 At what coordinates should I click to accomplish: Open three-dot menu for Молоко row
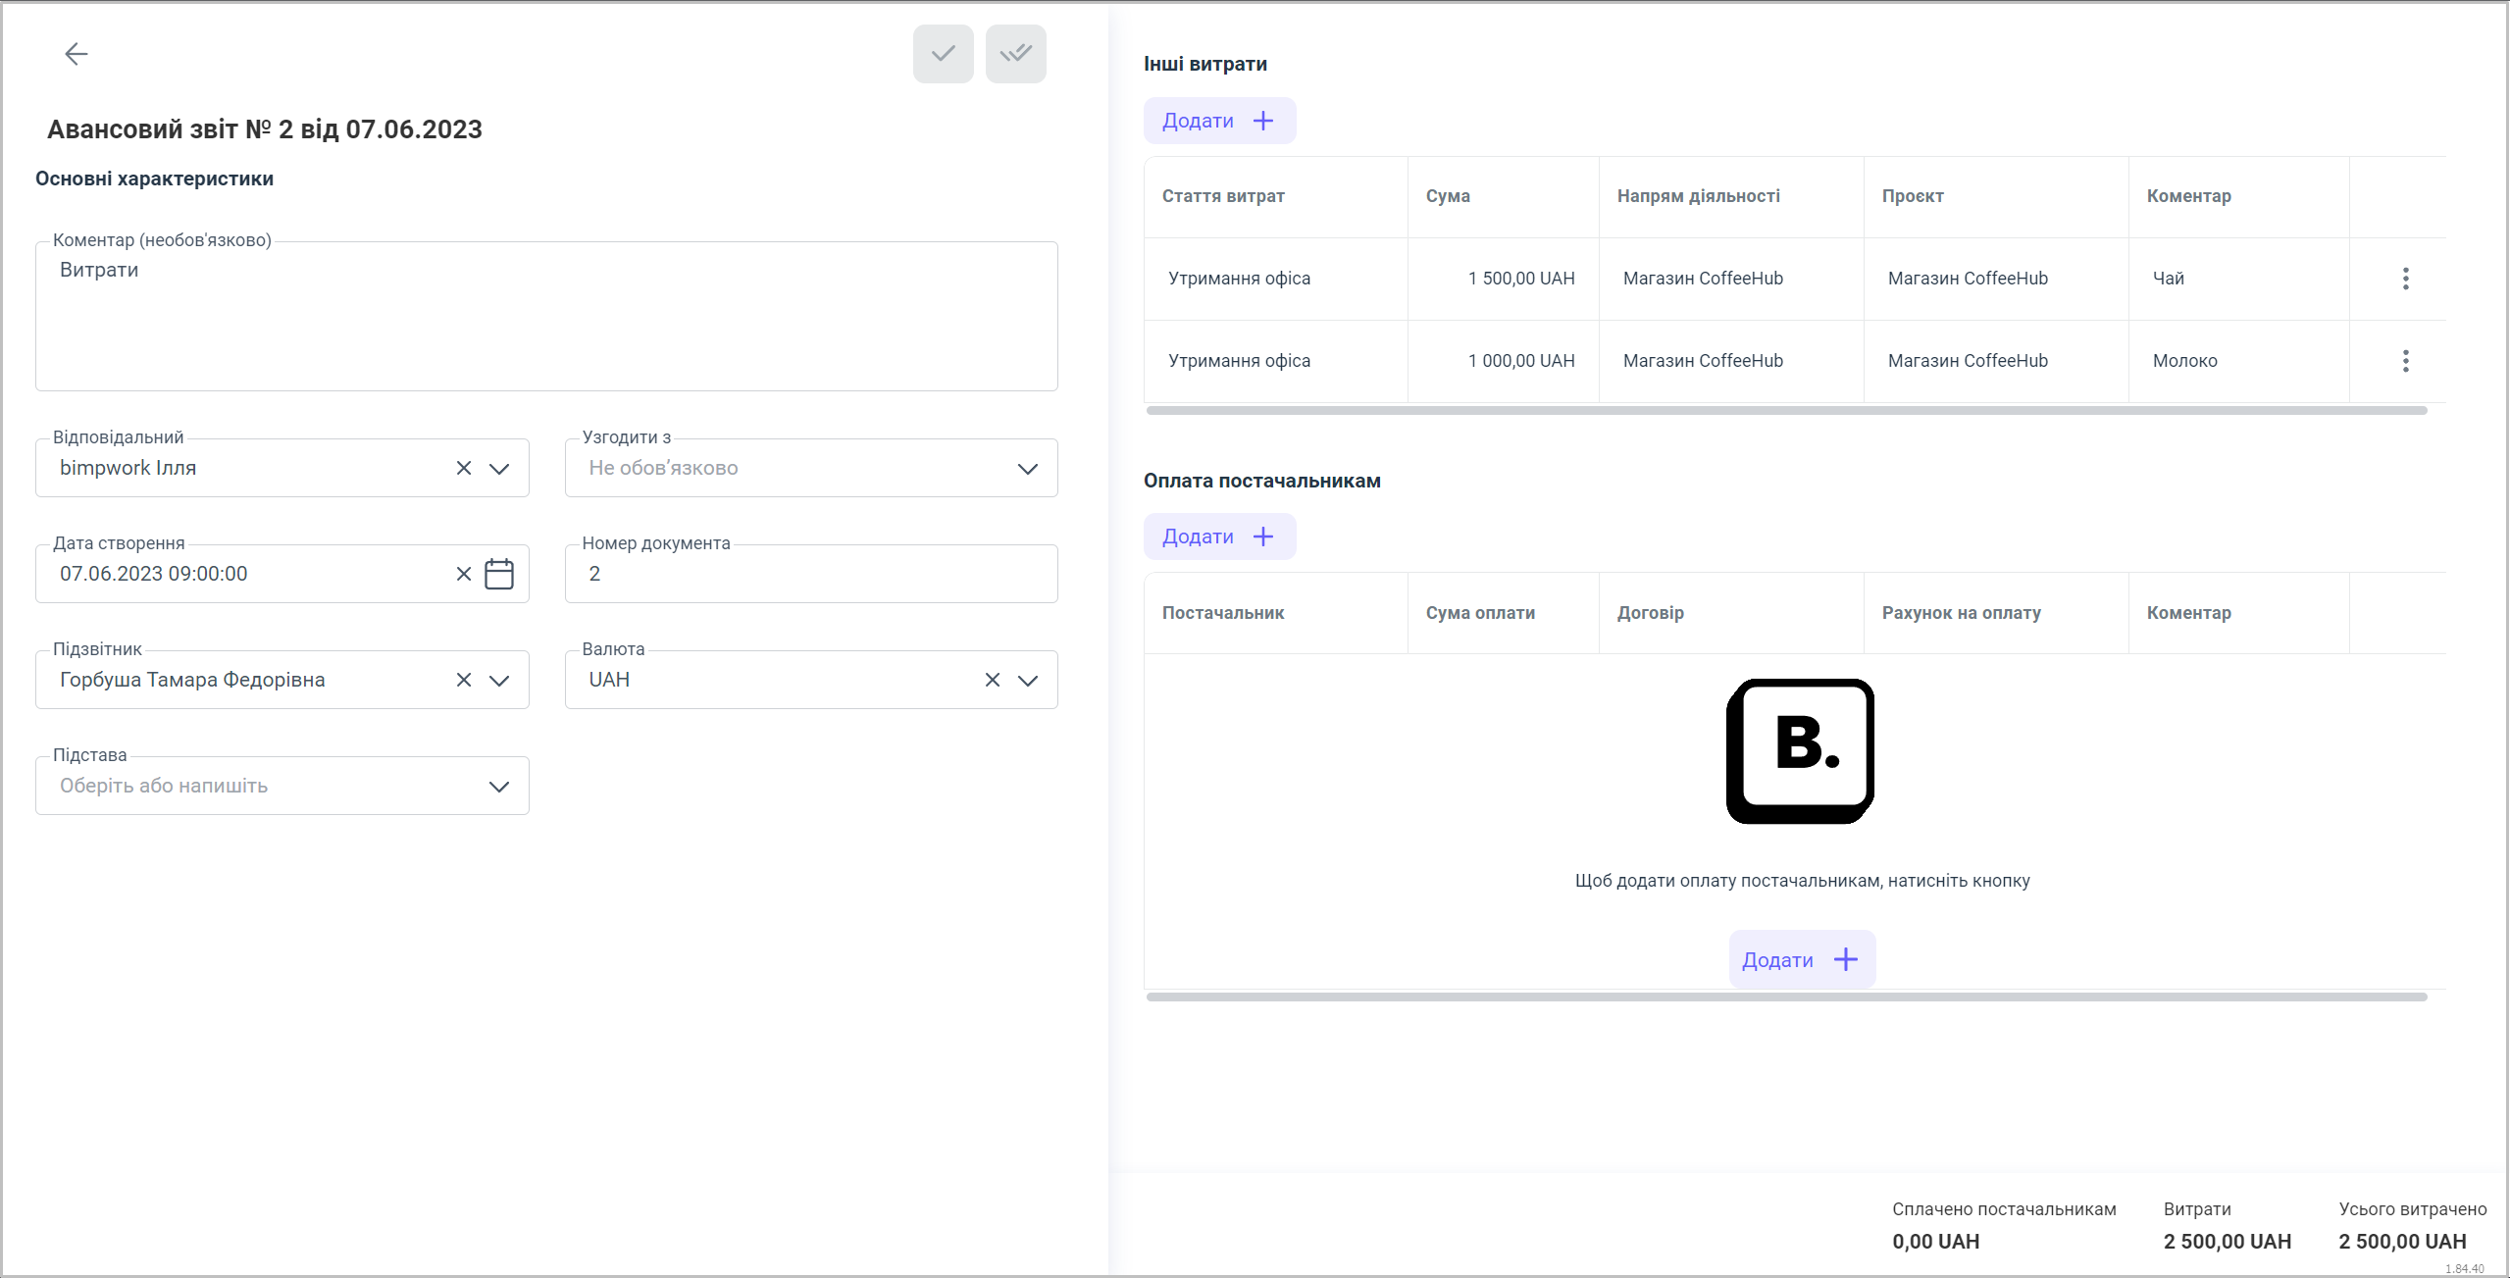point(2405,361)
